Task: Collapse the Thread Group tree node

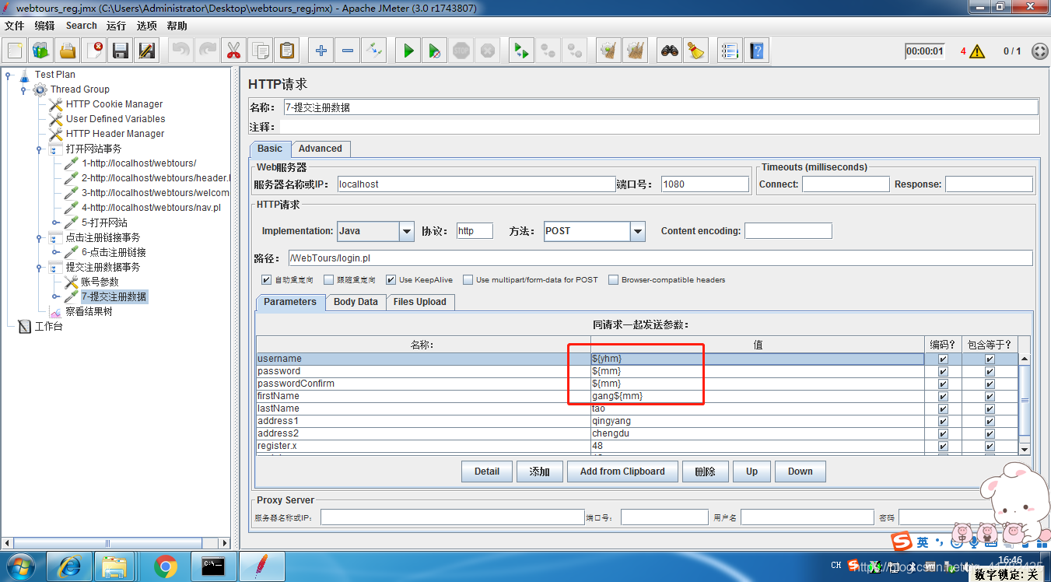Action: coord(23,89)
